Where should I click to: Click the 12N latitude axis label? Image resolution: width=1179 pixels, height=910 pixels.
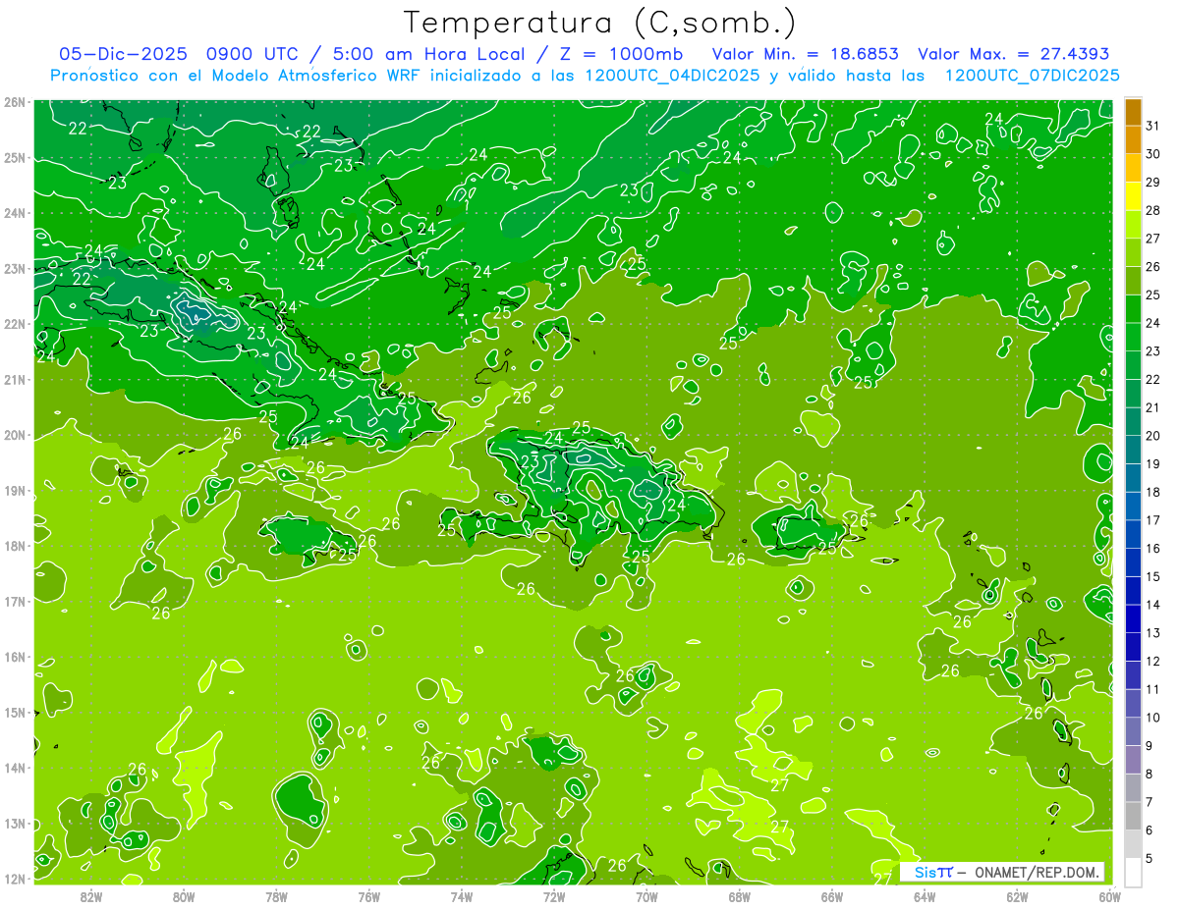click(14, 879)
